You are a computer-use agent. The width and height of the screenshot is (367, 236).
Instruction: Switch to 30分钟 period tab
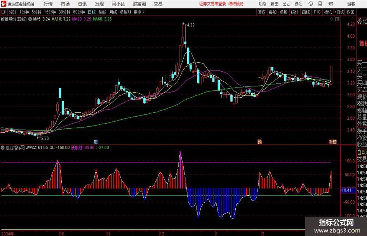click(x=64, y=12)
